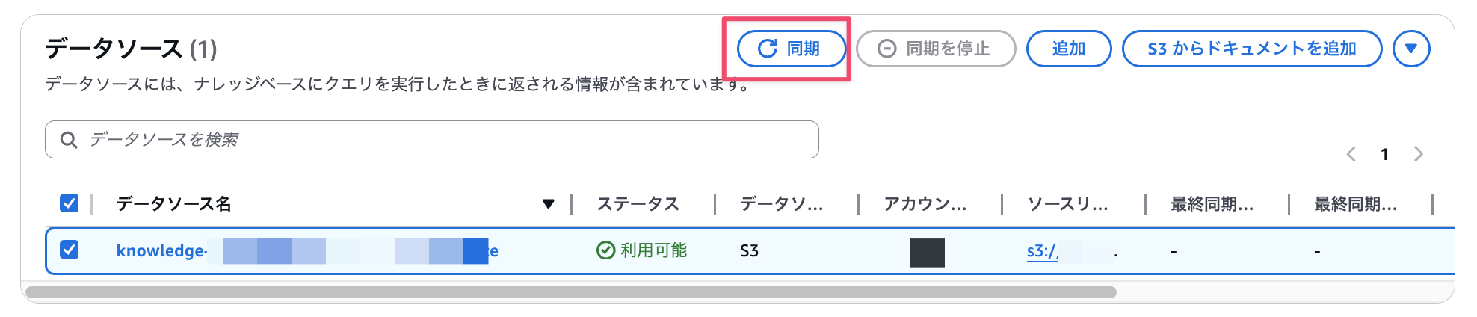Toggle the select-all header checkbox
The width and height of the screenshot is (1477, 317).
(x=69, y=203)
